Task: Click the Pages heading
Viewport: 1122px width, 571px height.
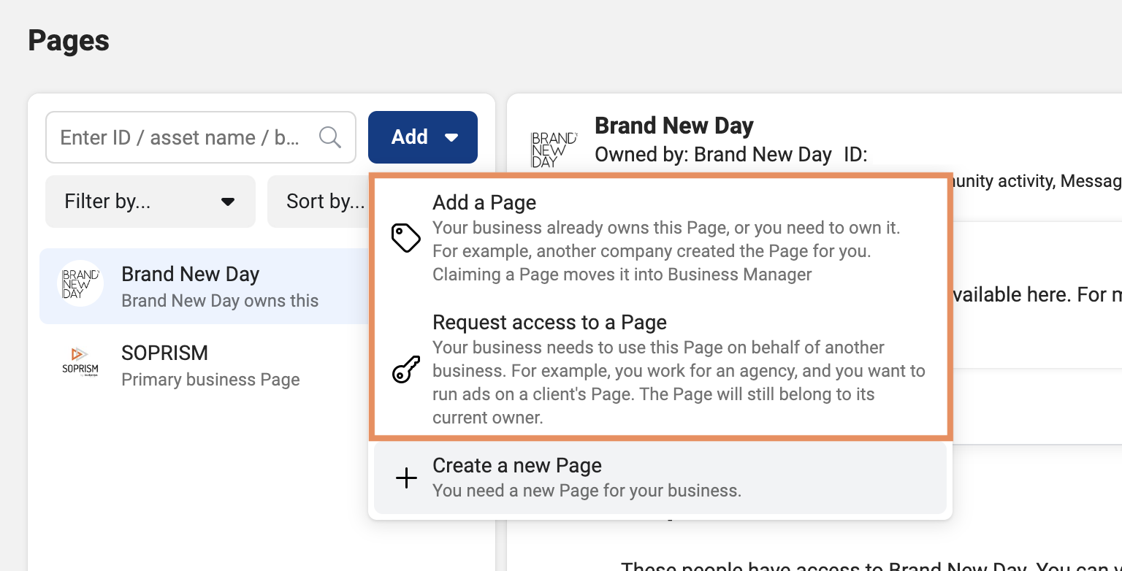Action: pos(69,40)
